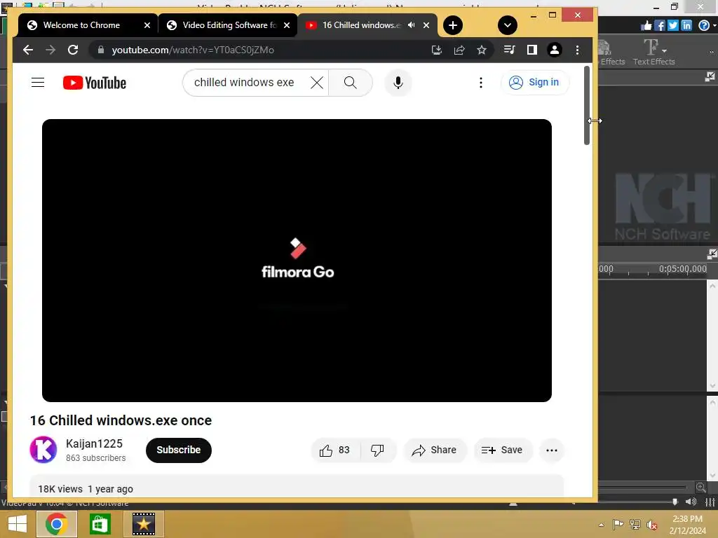
Task: Click VideoPad timeline zoom magnifier icon
Action: coord(700,488)
